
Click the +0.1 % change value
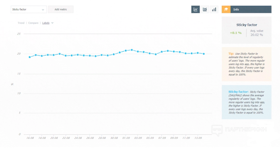coord(236,33)
